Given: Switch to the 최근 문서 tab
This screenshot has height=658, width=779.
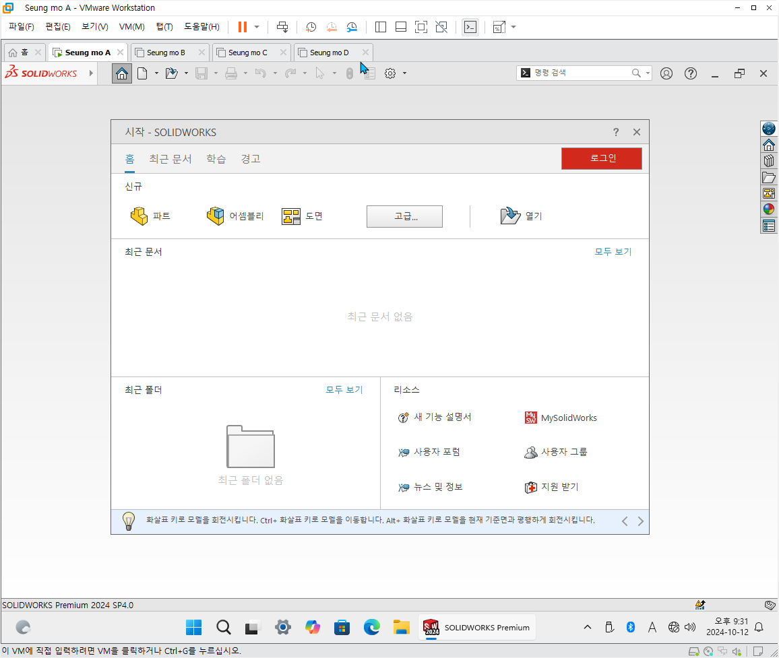Looking at the screenshot, I should 170,159.
